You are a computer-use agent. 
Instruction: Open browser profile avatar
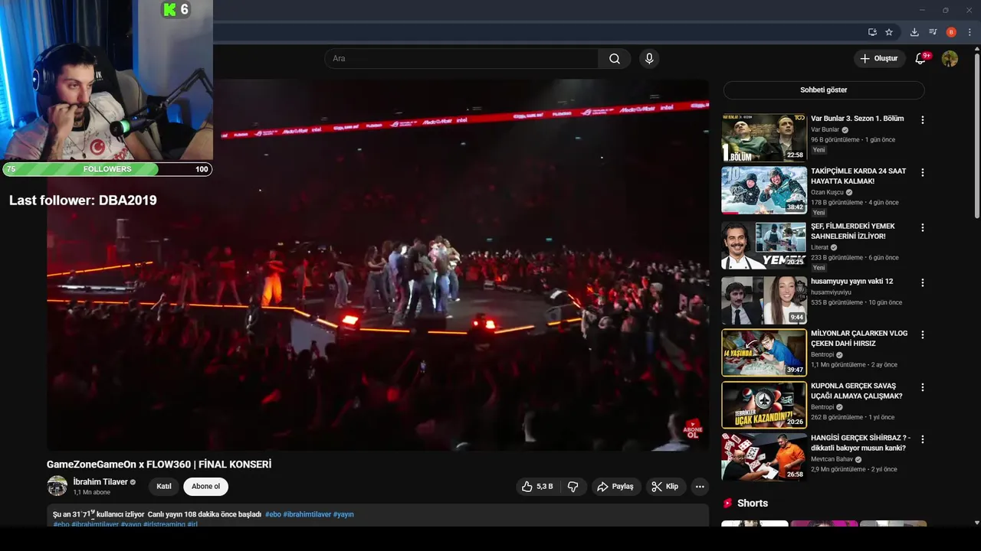tap(951, 32)
